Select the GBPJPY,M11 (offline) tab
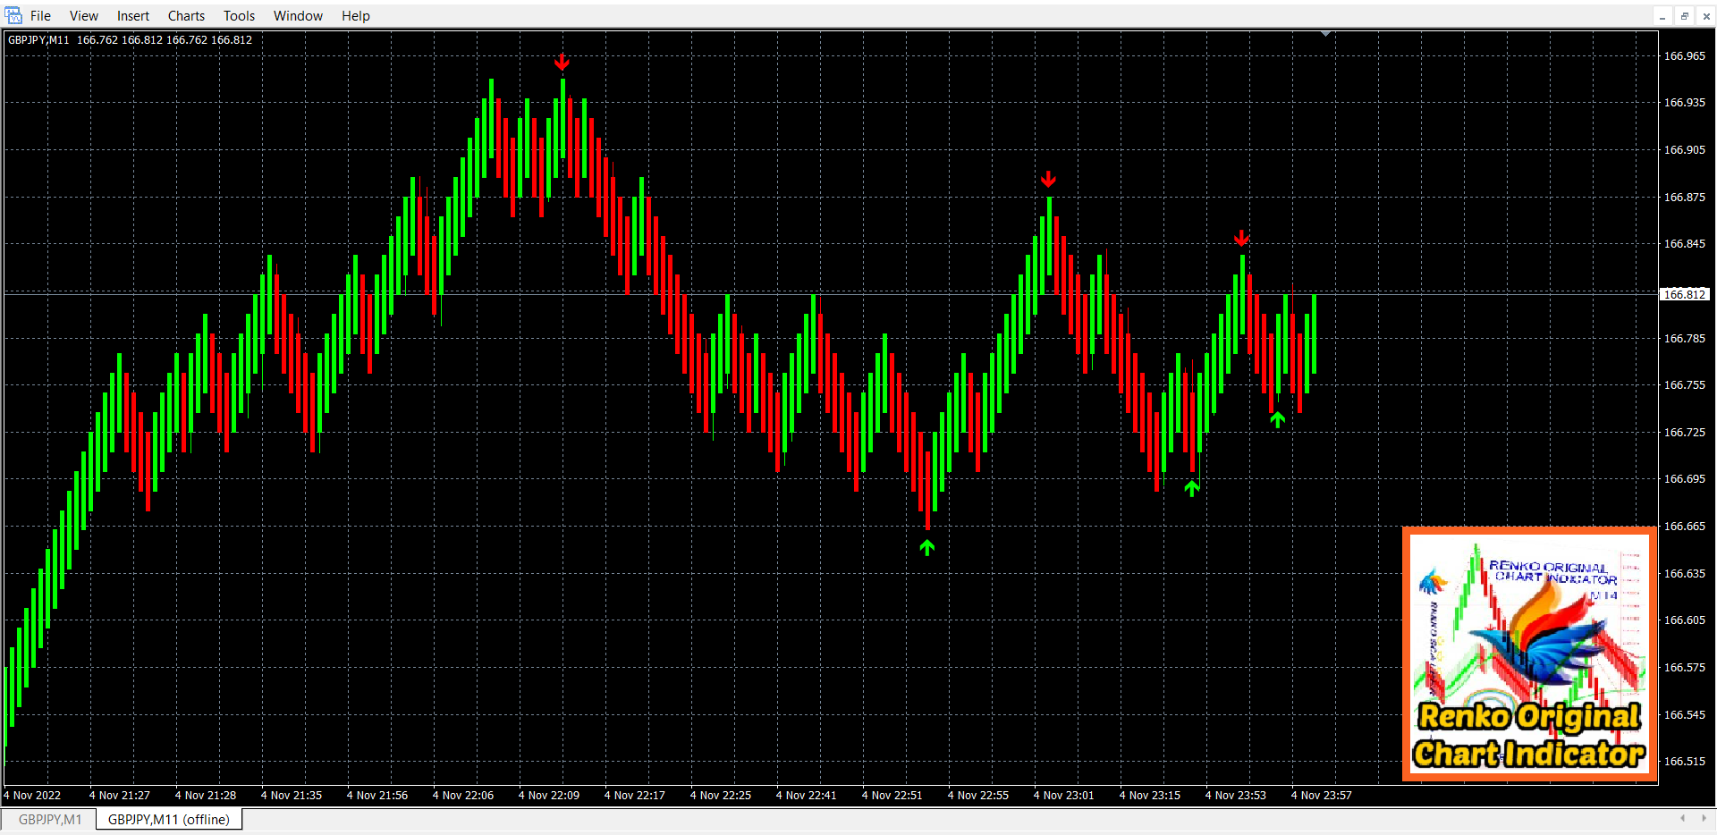 click(x=168, y=819)
